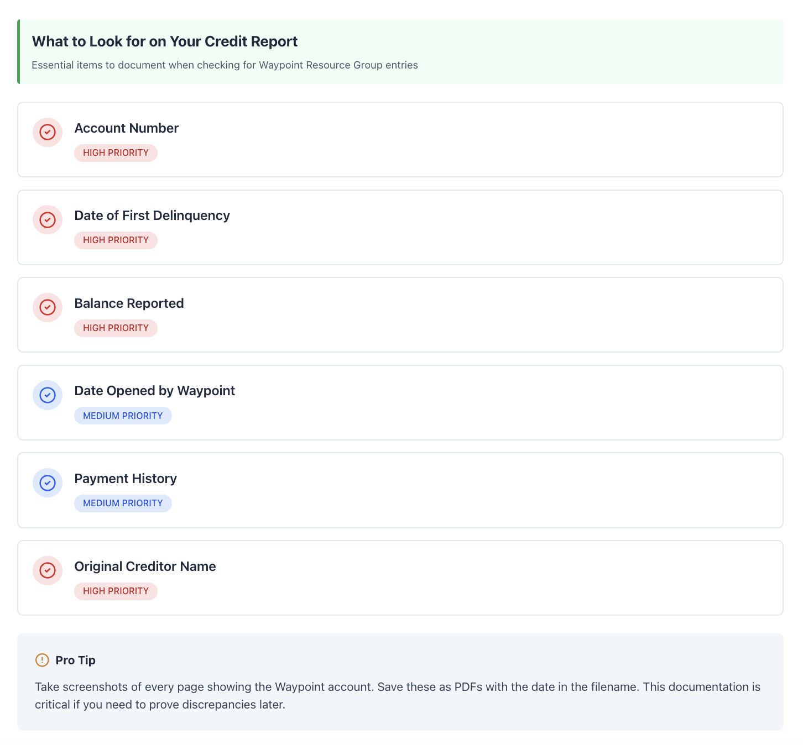Click the Medium Priority badge under Date Opened by Waypoint
Screen dimensions: 803x745
(123, 416)
